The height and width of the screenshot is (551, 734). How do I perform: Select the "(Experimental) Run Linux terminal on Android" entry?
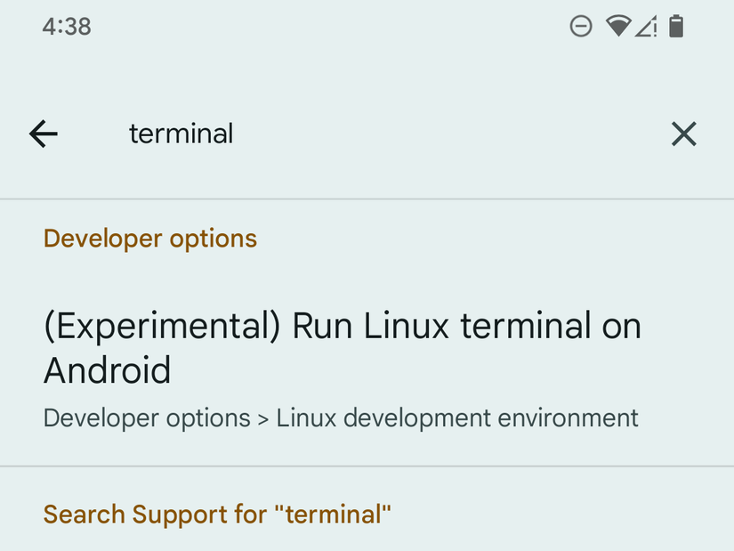[x=342, y=348]
